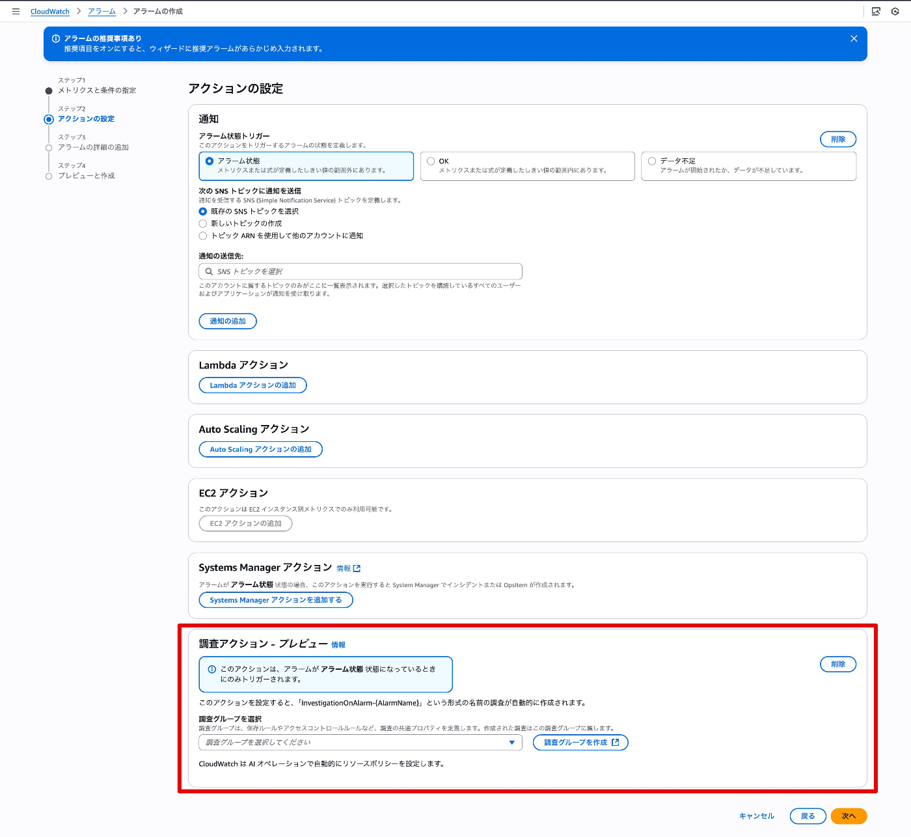911x837 pixels.
Task: Click Lambda アクションの追加 button
Action: (x=252, y=385)
